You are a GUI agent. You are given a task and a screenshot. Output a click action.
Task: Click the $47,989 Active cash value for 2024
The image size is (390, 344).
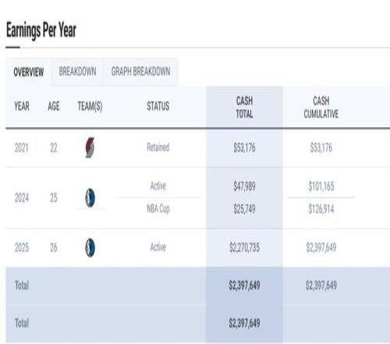click(x=244, y=186)
